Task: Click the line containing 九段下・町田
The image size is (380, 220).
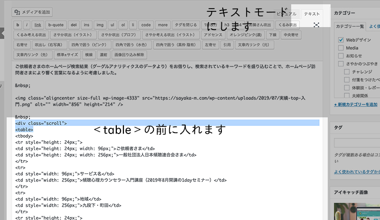Action: pos(68,205)
